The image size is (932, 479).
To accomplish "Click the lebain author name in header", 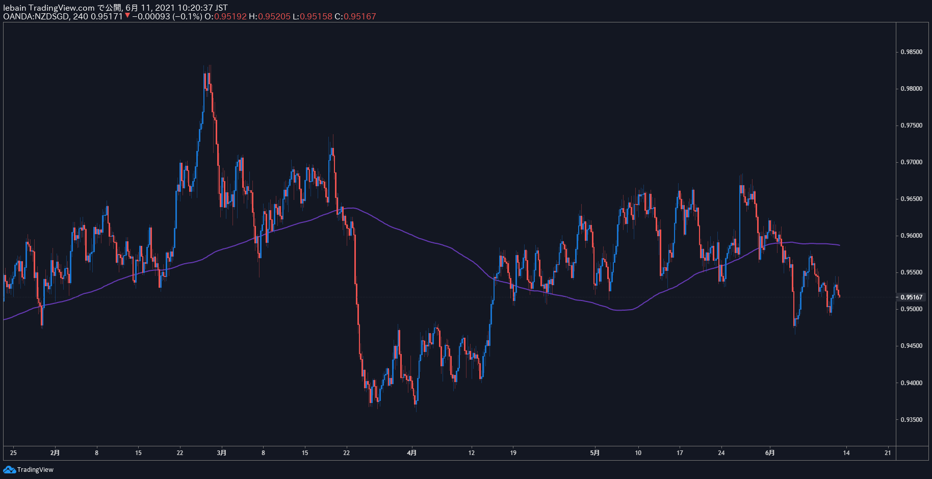I will tap(15, 8).
